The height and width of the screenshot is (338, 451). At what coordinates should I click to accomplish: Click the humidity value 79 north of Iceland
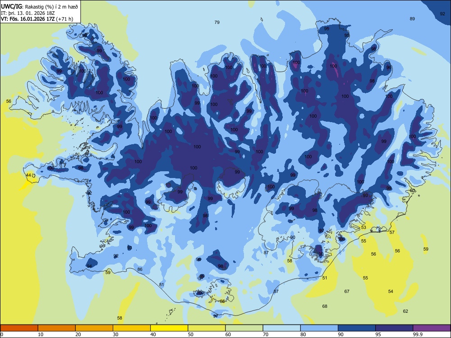(217, 22)
